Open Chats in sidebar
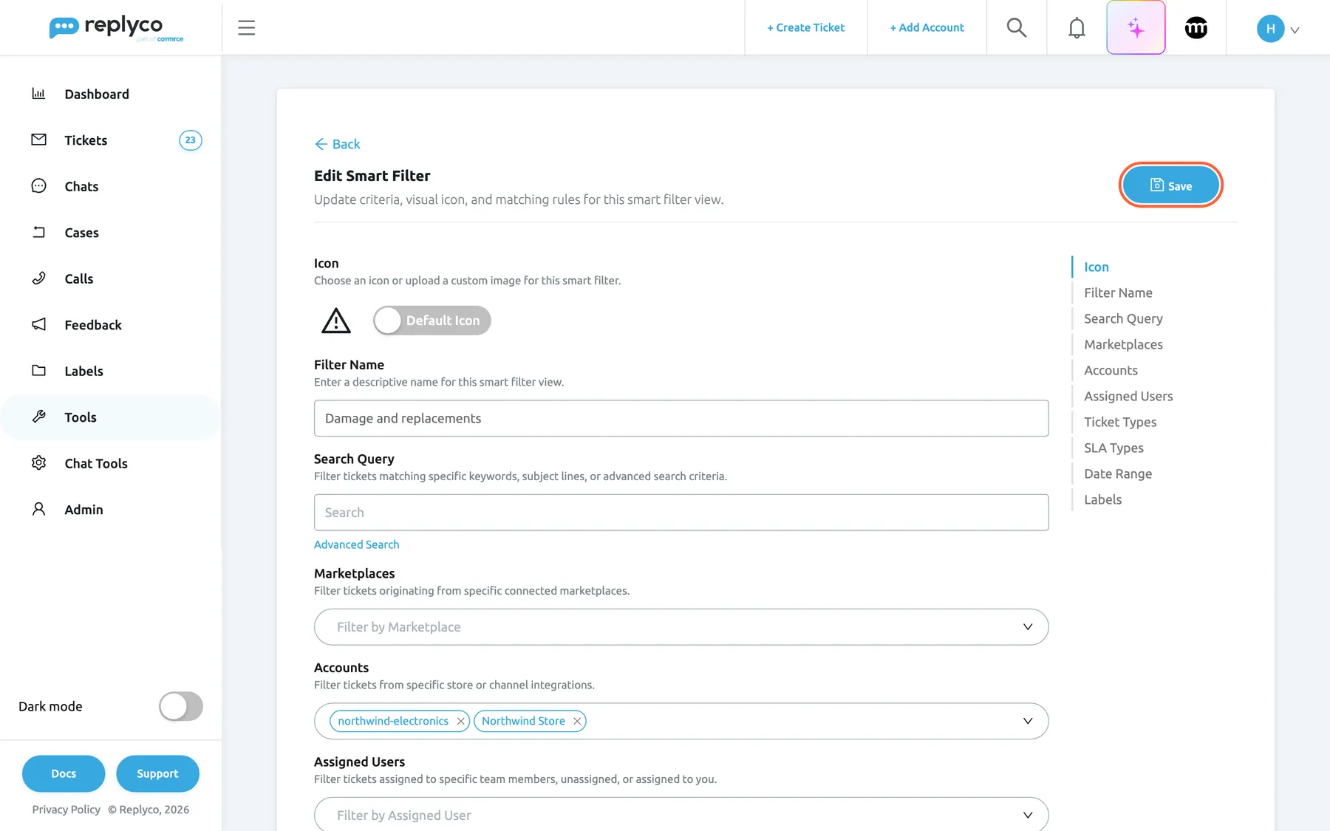1330x831 pixels. (x=81, y=186)
